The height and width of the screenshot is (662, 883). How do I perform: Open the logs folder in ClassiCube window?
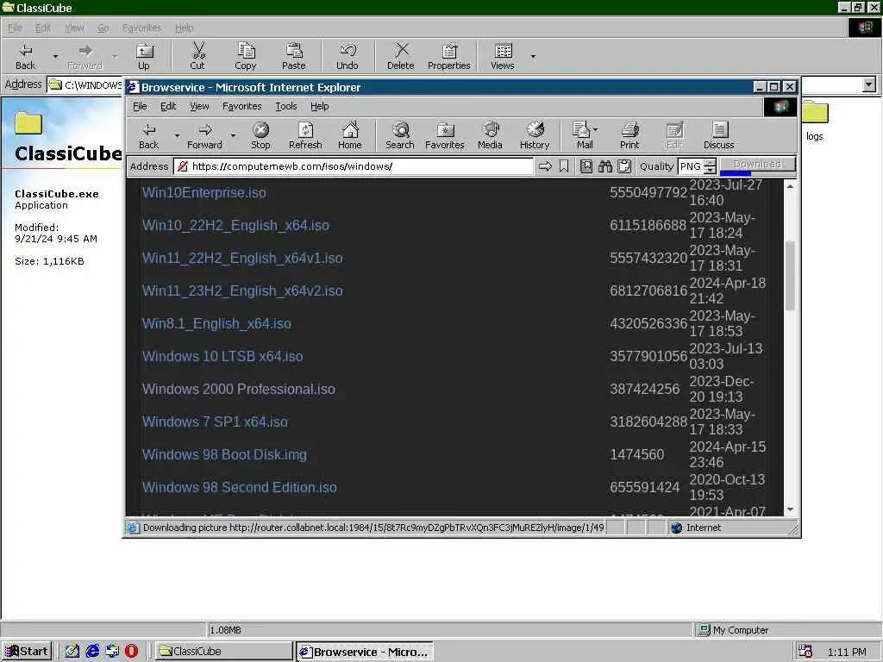815,121
